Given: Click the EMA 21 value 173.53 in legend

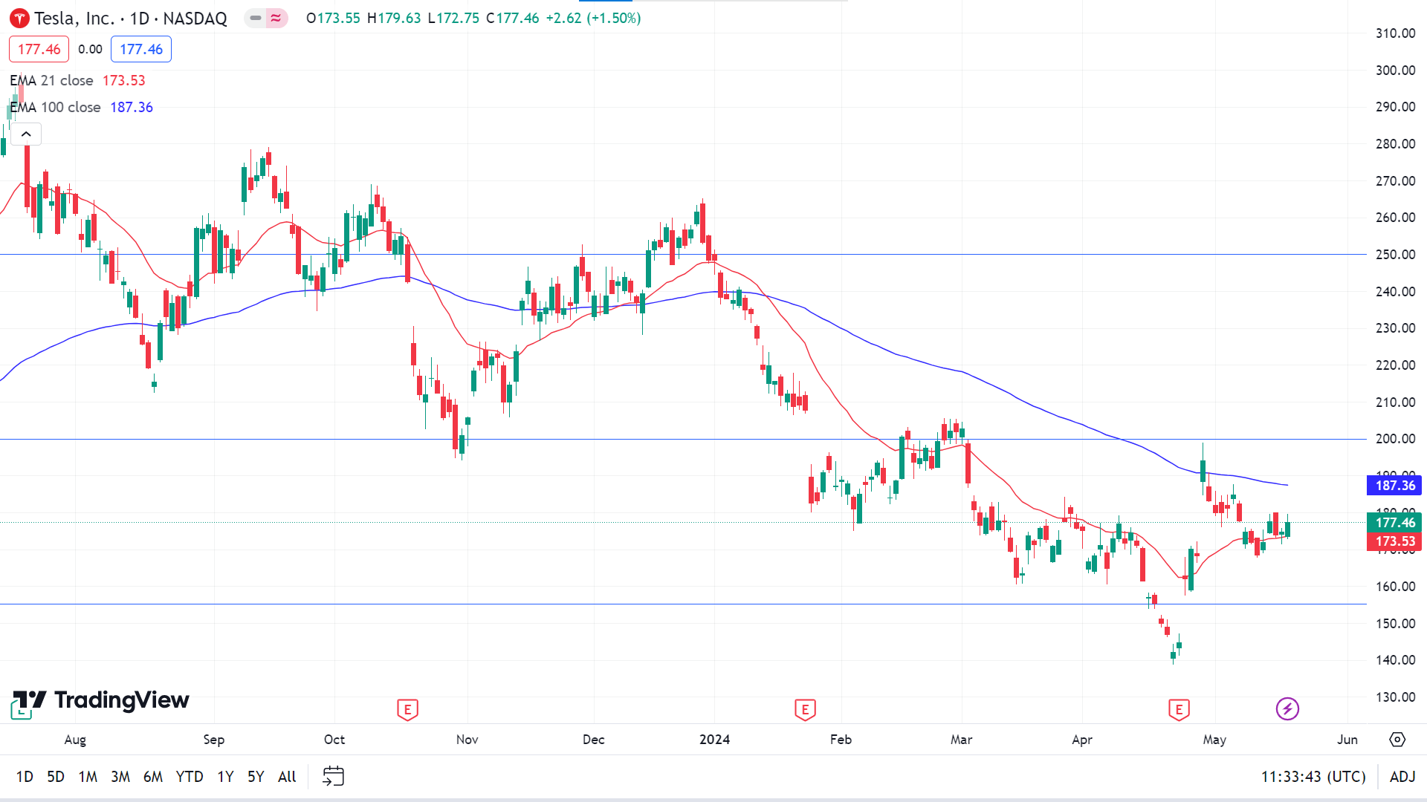Looking at the screenshot, I should click(124, 80).
